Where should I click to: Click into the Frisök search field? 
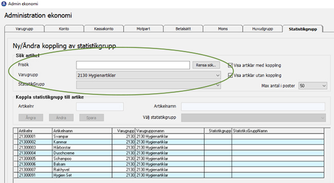(133, 65)
